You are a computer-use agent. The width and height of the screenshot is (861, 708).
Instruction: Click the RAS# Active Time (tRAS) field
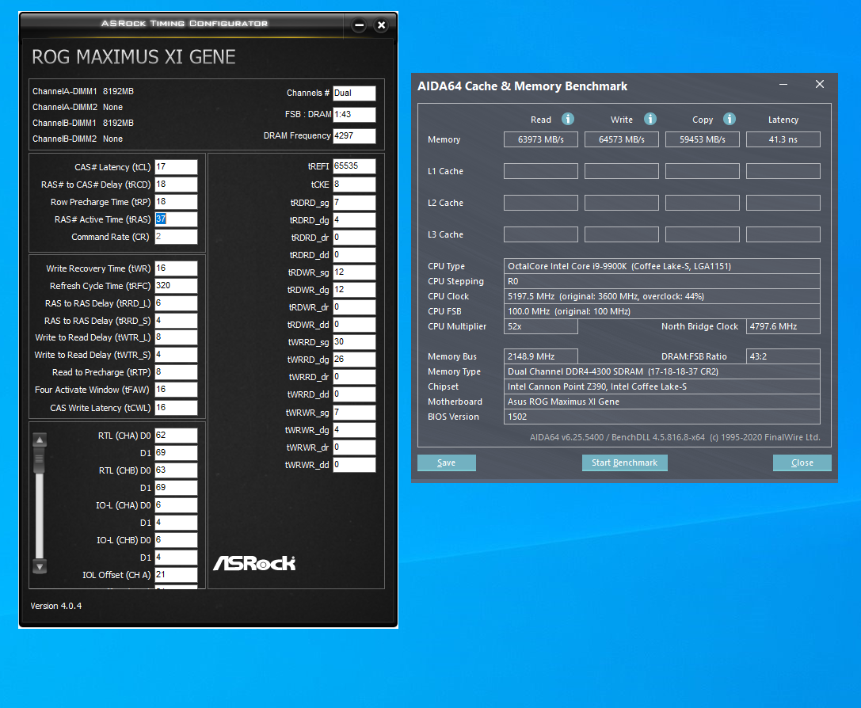tap(176, 219)
